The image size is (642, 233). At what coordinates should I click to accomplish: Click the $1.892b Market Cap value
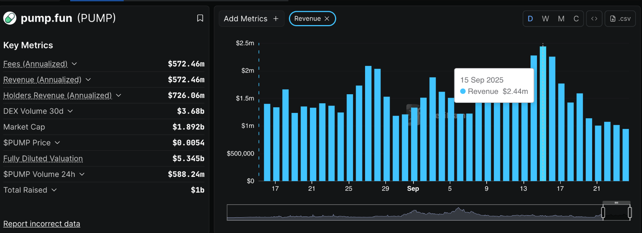click(x=188, y=127)
